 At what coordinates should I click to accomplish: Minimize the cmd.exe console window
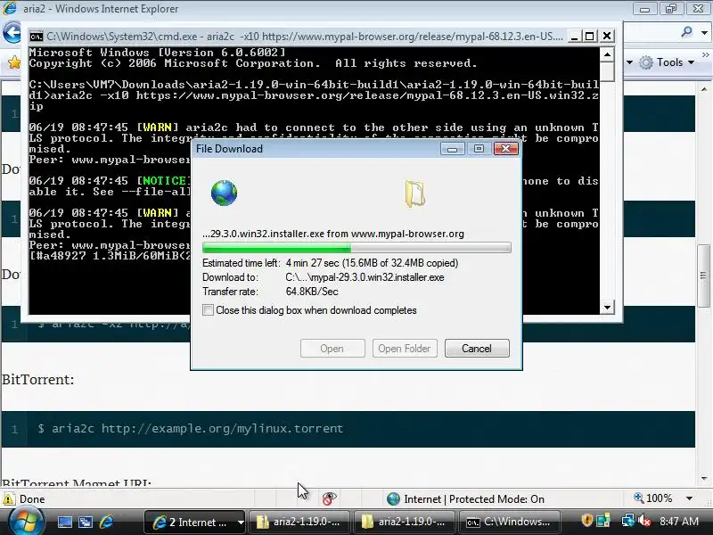[575, 37]
